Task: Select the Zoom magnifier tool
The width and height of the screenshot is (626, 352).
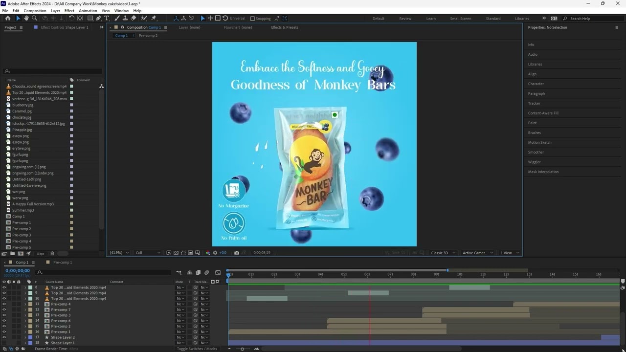Action: pos(34,18)
